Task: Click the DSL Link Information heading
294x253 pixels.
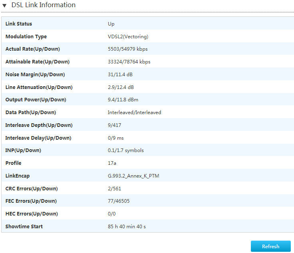Action: (x=43, y=5)
